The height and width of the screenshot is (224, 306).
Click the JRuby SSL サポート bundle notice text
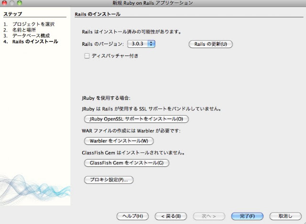(152, 109)
